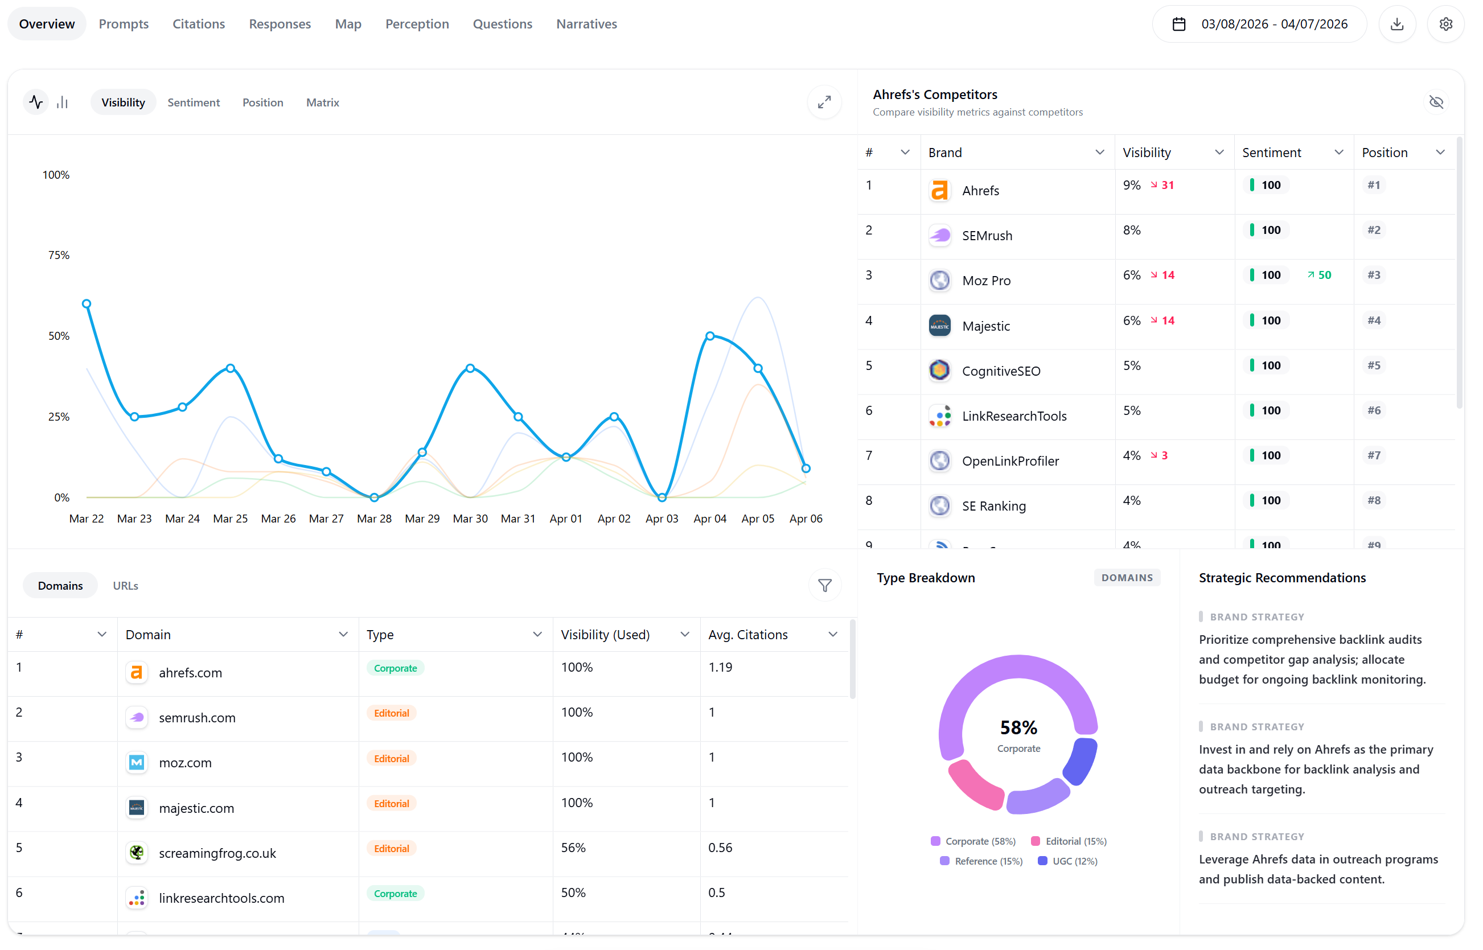Click Majestic visibility down-trend arrow
The width and height of the screenshot is (1483, 950).
[x=1153, y=320]
